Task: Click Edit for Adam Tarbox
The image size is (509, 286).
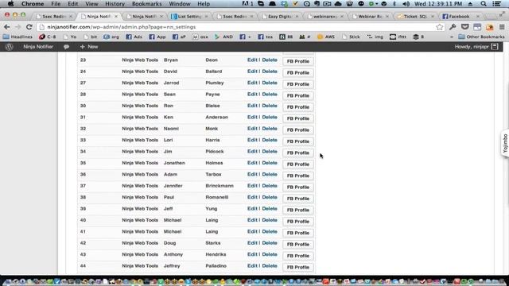Action: [x=252, y=175]
